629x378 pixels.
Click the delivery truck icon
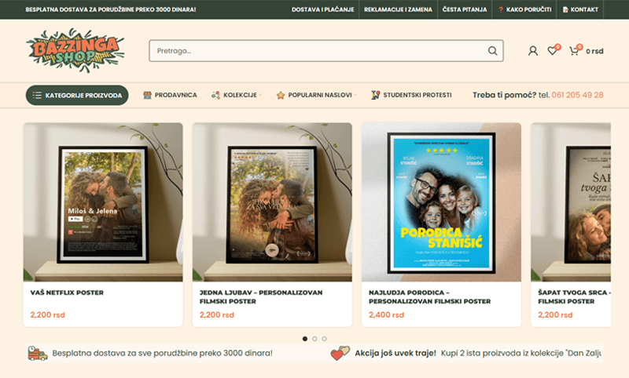tap(37, 353)
